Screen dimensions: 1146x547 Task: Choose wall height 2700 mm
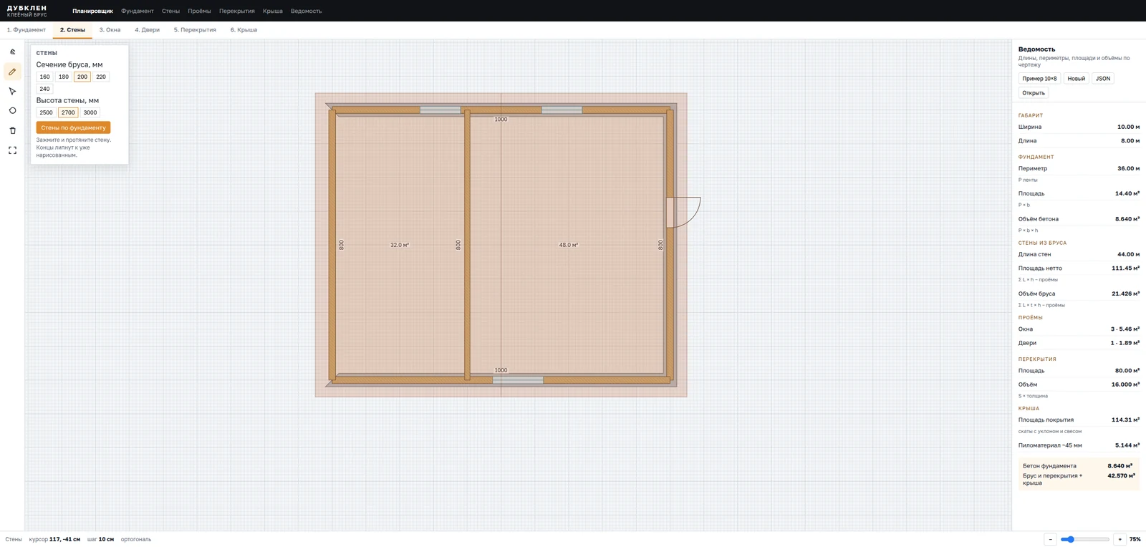tap(68, 112)
